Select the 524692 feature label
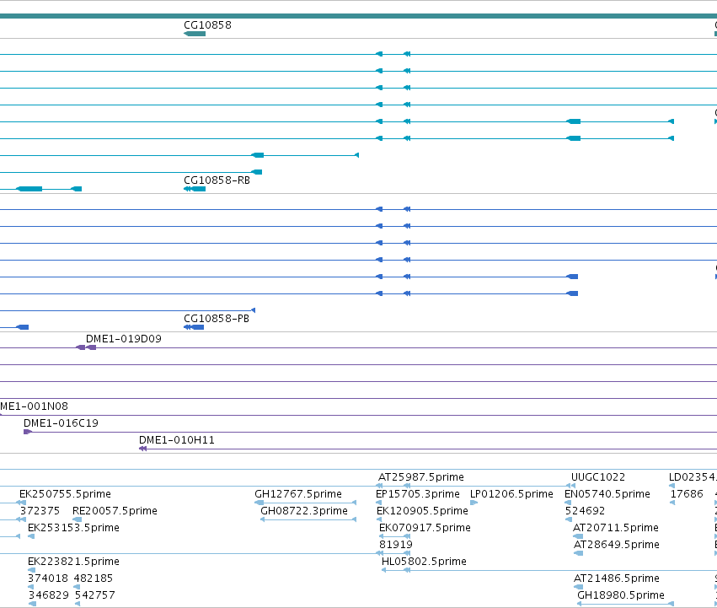The width and height of the screenshot is (717, 608). click(x=585, y=511)
